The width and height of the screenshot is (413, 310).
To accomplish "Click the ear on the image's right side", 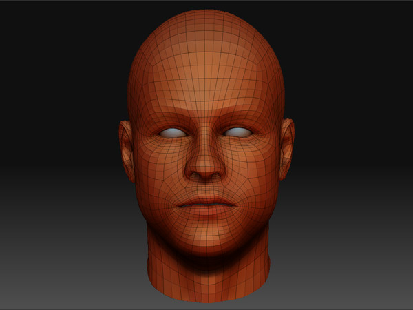I will click(x=286, y=149).
